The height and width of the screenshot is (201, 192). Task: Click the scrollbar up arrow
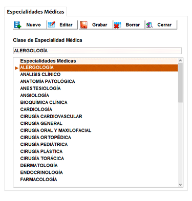coord(180,60)
